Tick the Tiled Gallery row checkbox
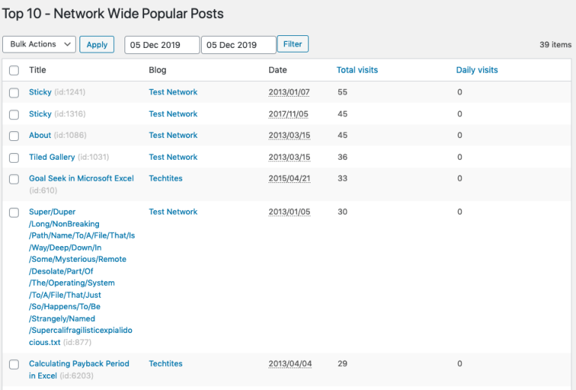Image resolution: width=576 pixels, height=390 pixels. tap(14, 158)
